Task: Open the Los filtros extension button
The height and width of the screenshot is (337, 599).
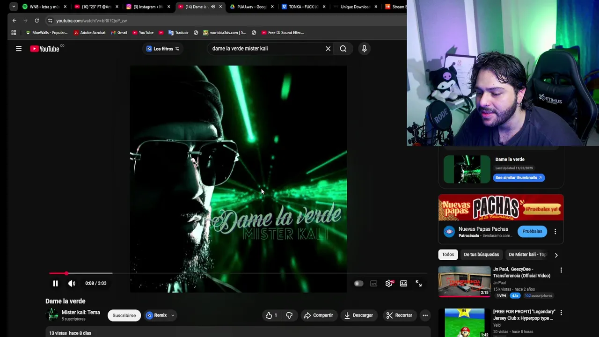Action: [162, 49]
